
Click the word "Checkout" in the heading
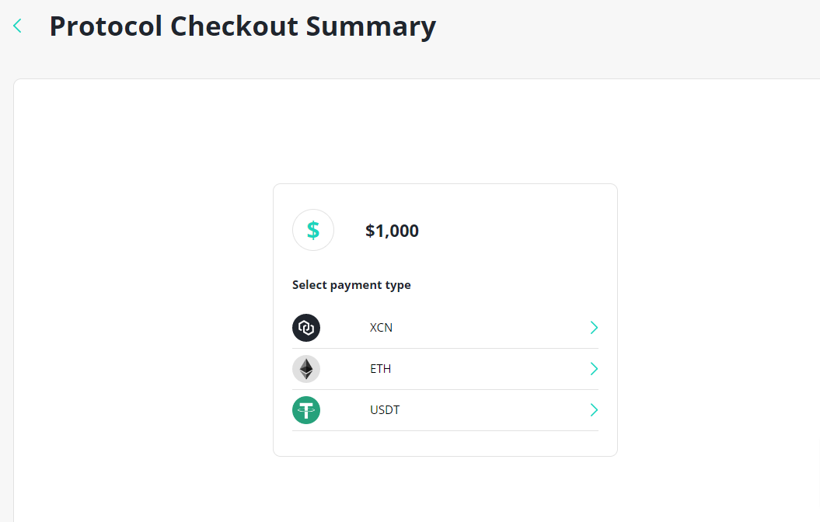pyautogui.click(x=233, y=26)
